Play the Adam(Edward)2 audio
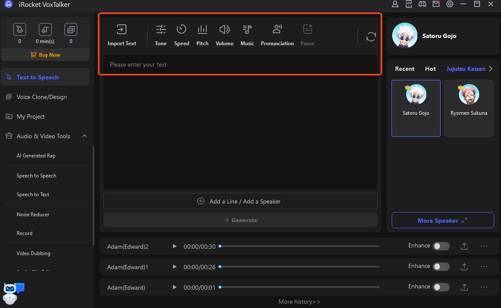The width and height of the screenshot is (501, 308). (x=174, y=246)
